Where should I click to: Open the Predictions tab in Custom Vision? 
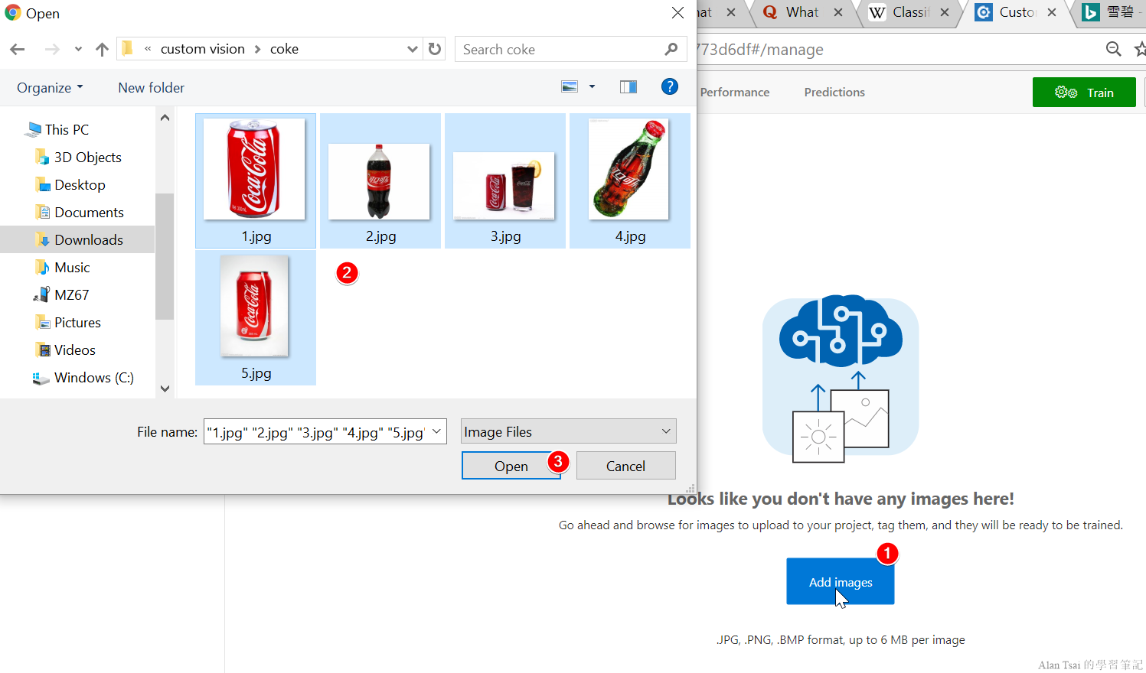pos(834,93)
